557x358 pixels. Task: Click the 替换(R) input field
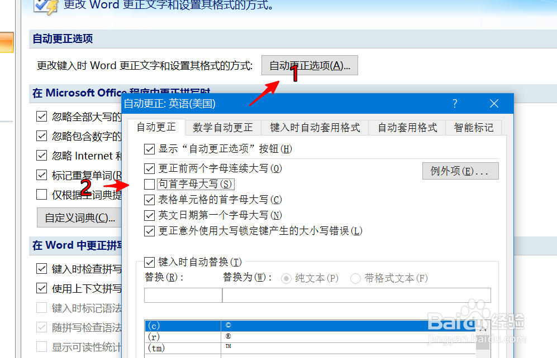tap(183, 295)
